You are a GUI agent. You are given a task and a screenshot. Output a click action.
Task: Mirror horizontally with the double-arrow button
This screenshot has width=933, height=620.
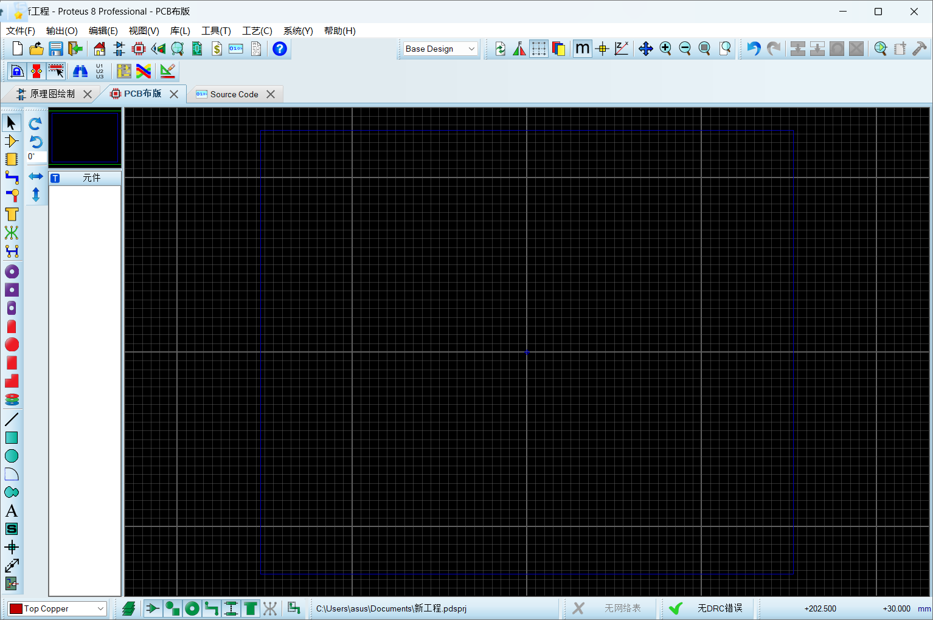pos(36,176)
